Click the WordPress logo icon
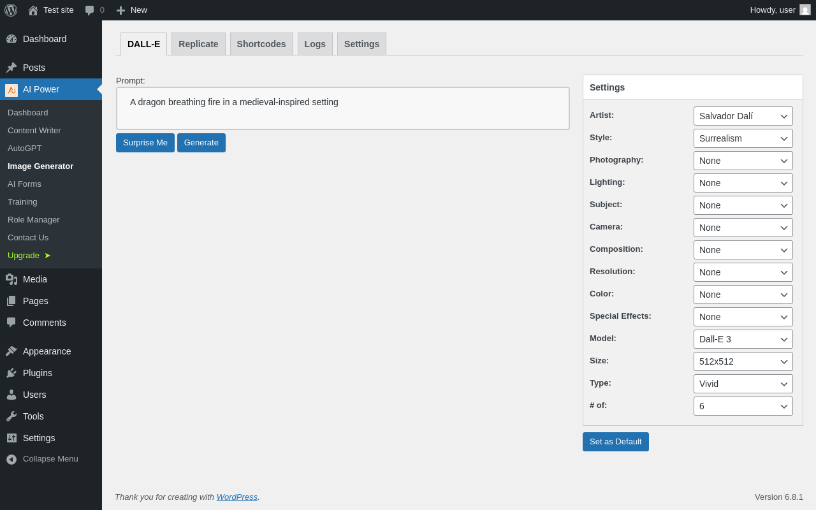Screen dimensions: 816x510 pyautogui.click(x=11, y=10)
